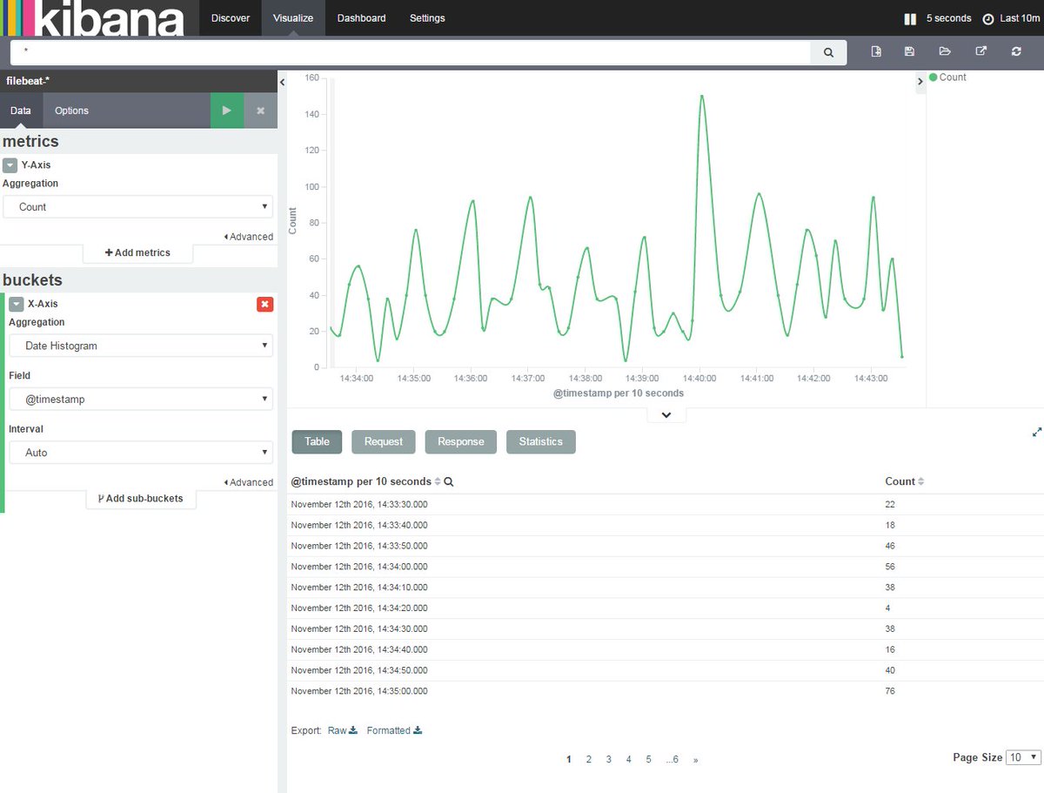Open the @timestamp Field dropdown

[141, 400]
